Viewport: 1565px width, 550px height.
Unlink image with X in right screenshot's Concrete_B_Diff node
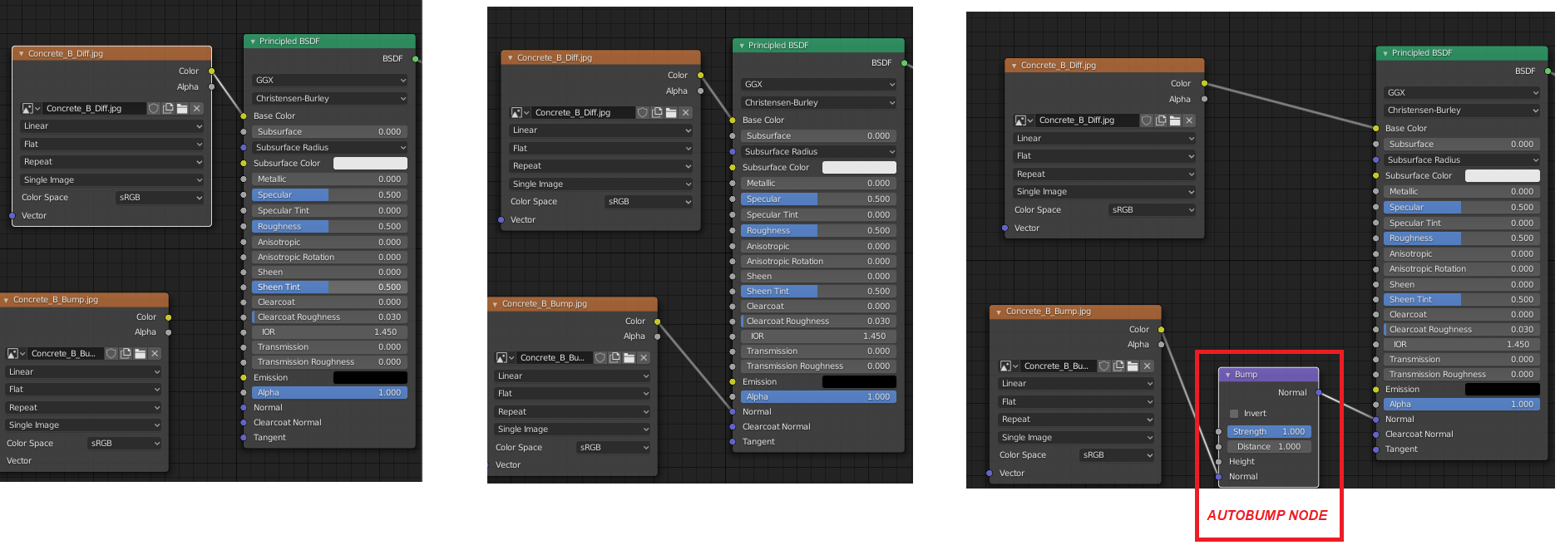click(1189, 120)
